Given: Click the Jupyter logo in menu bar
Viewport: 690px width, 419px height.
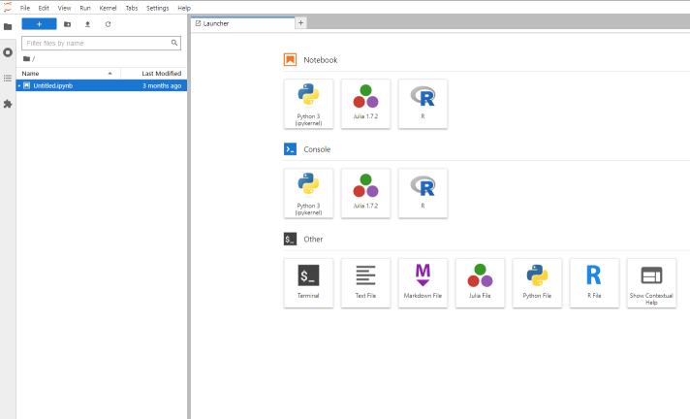Looking at the screenshot, I should (x=8, y=8).
